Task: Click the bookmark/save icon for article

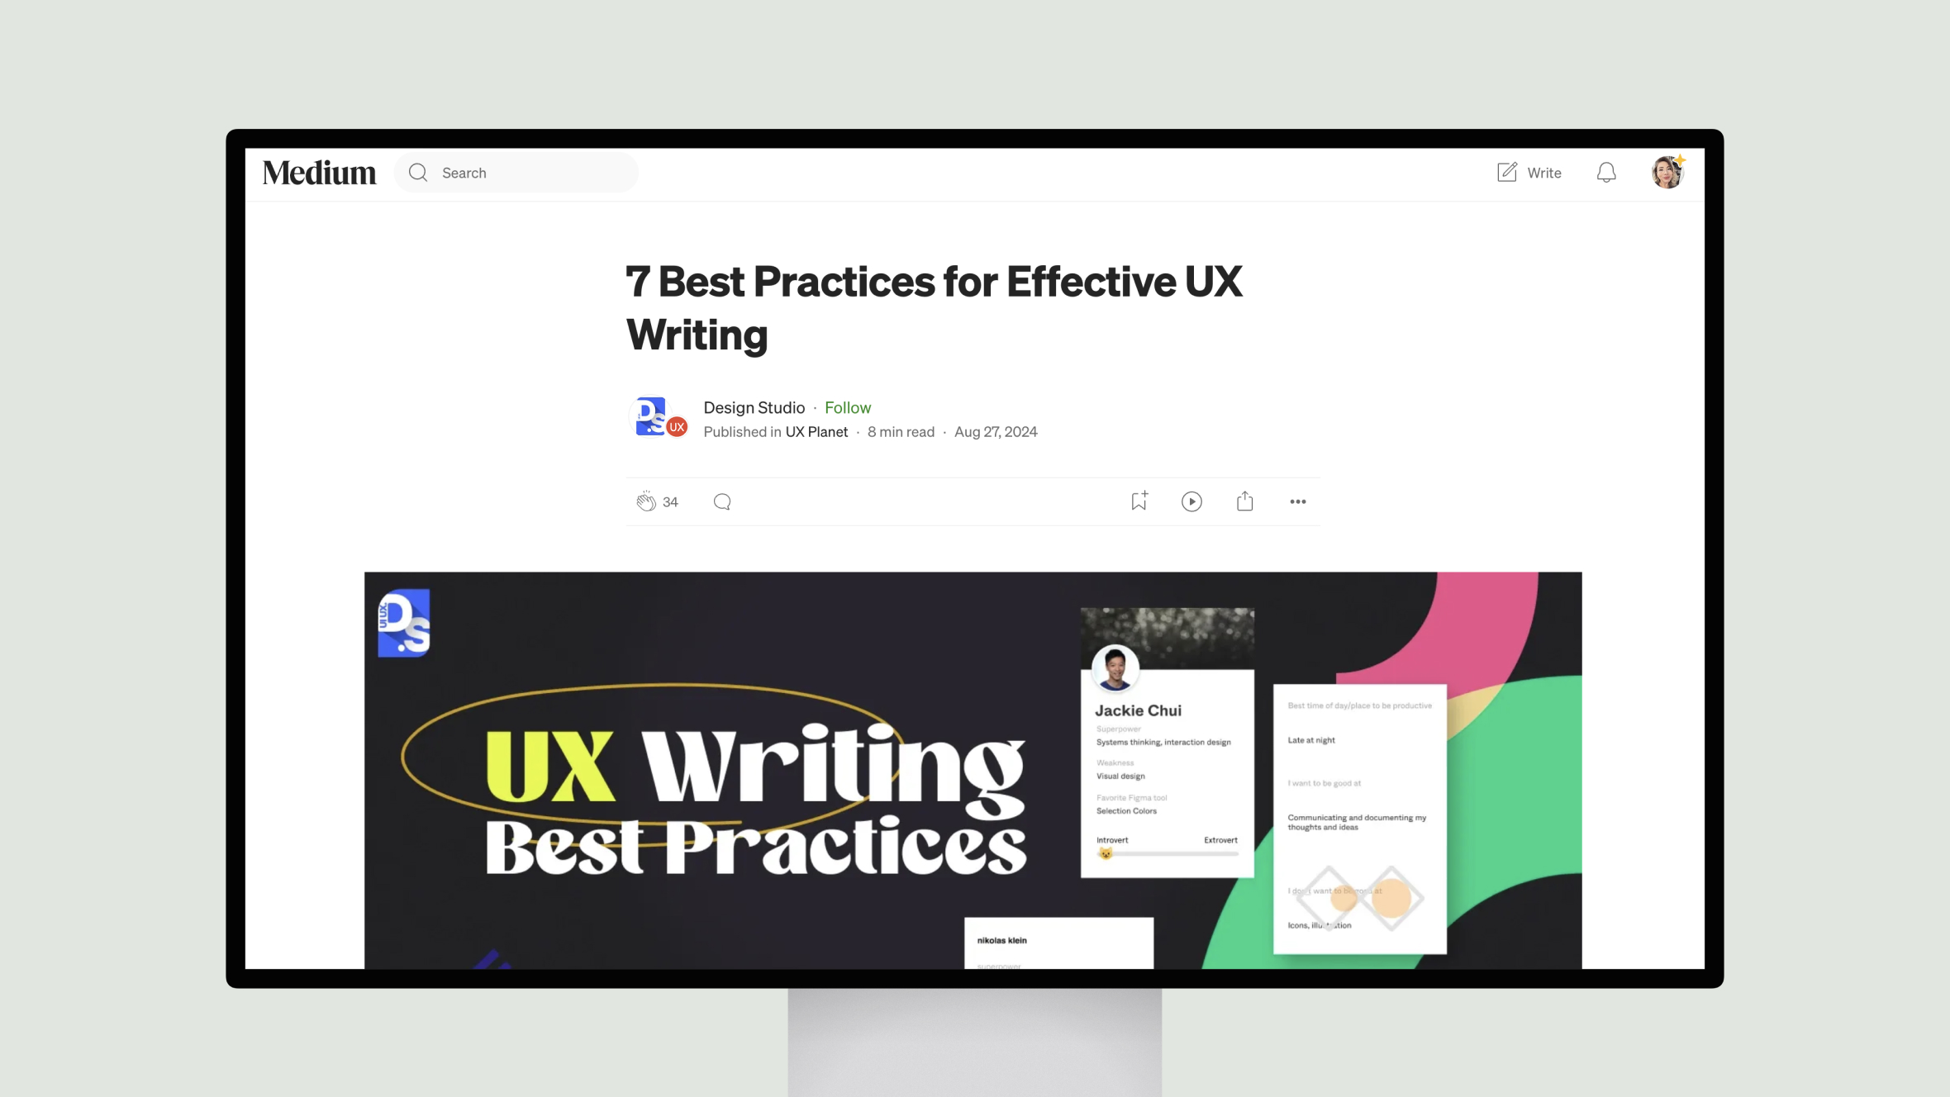Action: 1139,501
